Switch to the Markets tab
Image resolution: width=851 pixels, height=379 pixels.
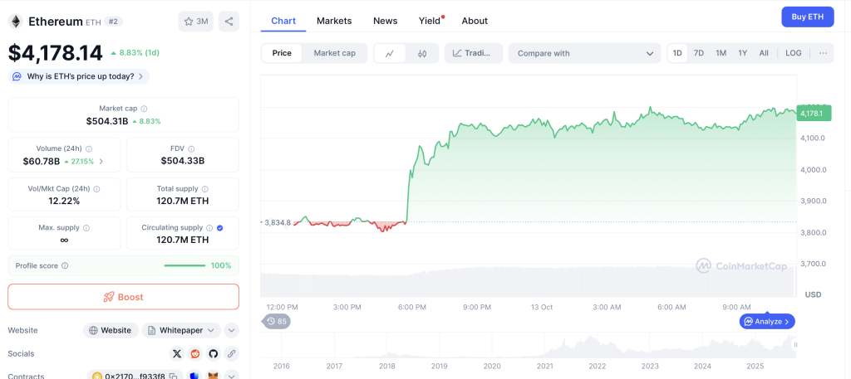[x=334, y=21]
